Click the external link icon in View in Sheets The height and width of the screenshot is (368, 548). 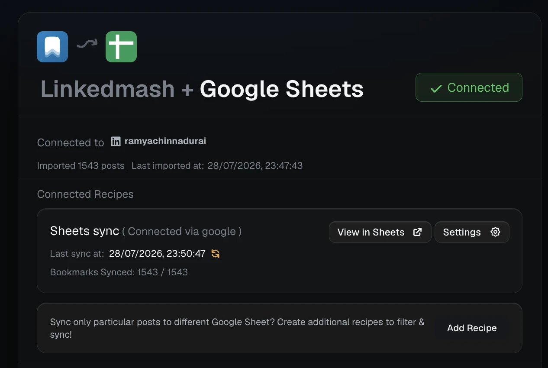(x=417, y=232)
